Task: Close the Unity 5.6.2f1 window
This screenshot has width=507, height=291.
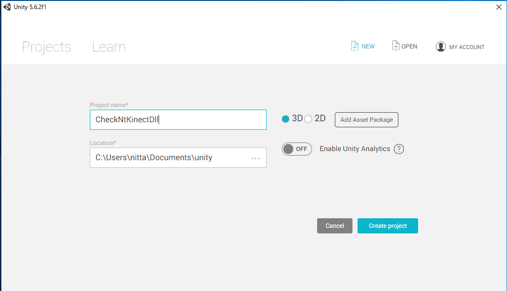Action: pyautogui.click(x=499, y=7)
